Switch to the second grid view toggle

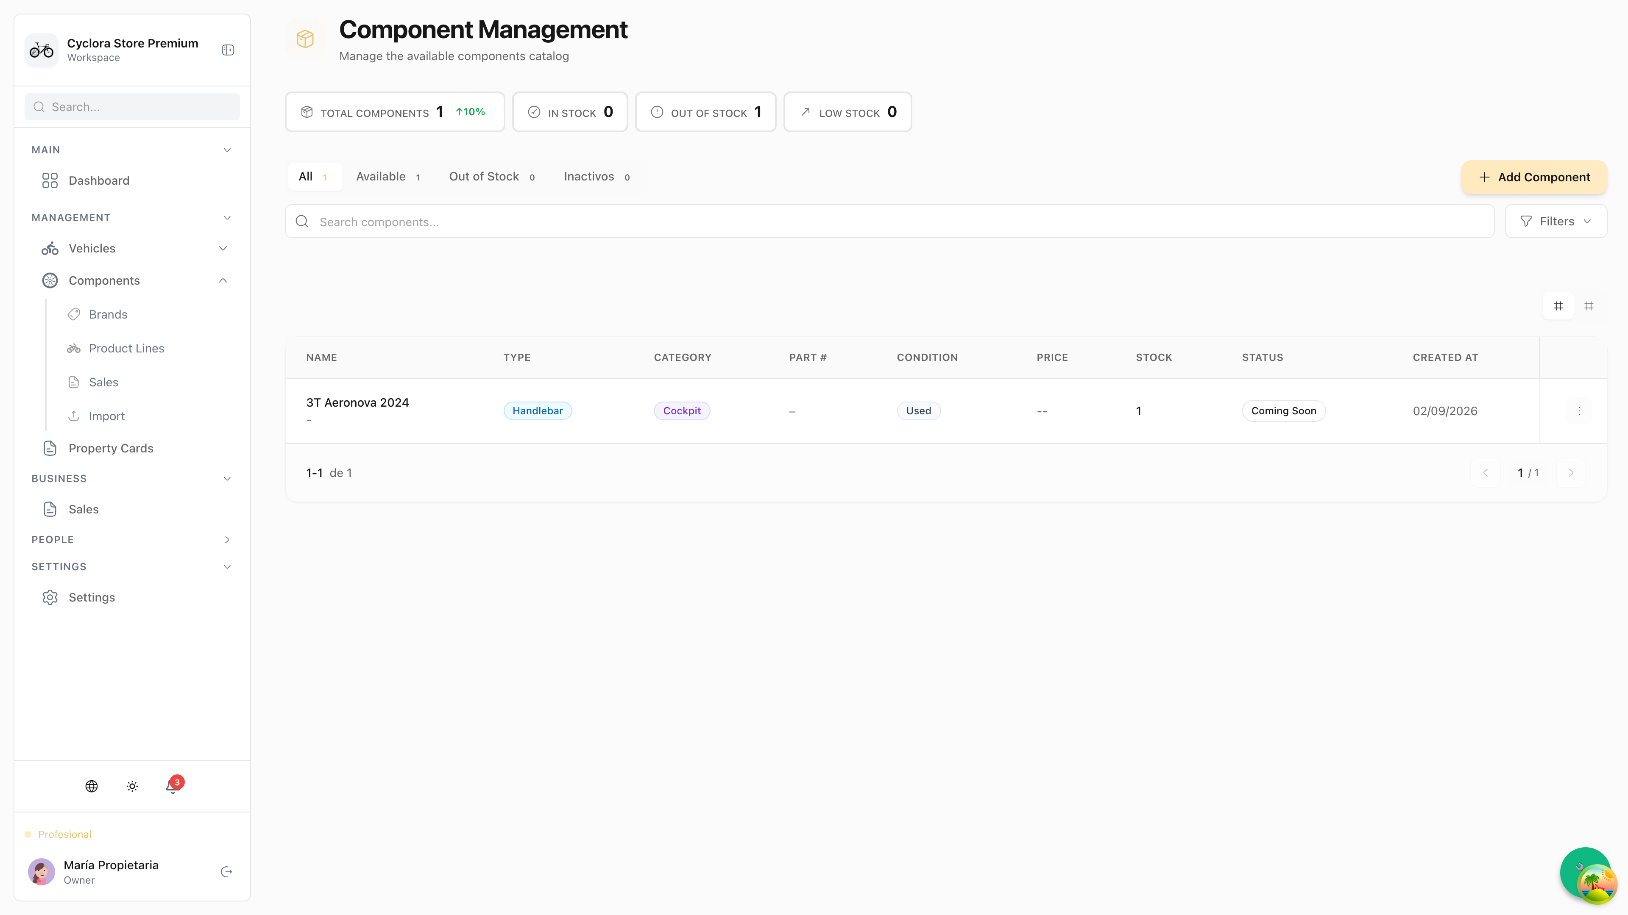click(1589, 306)
